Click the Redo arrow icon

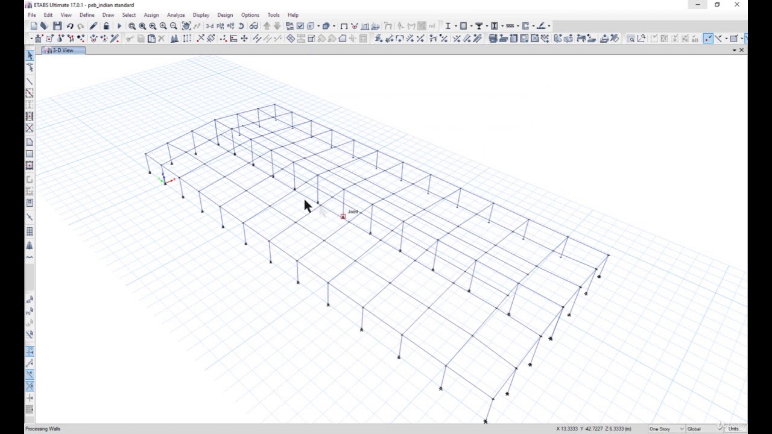click(x=80, y=26)
